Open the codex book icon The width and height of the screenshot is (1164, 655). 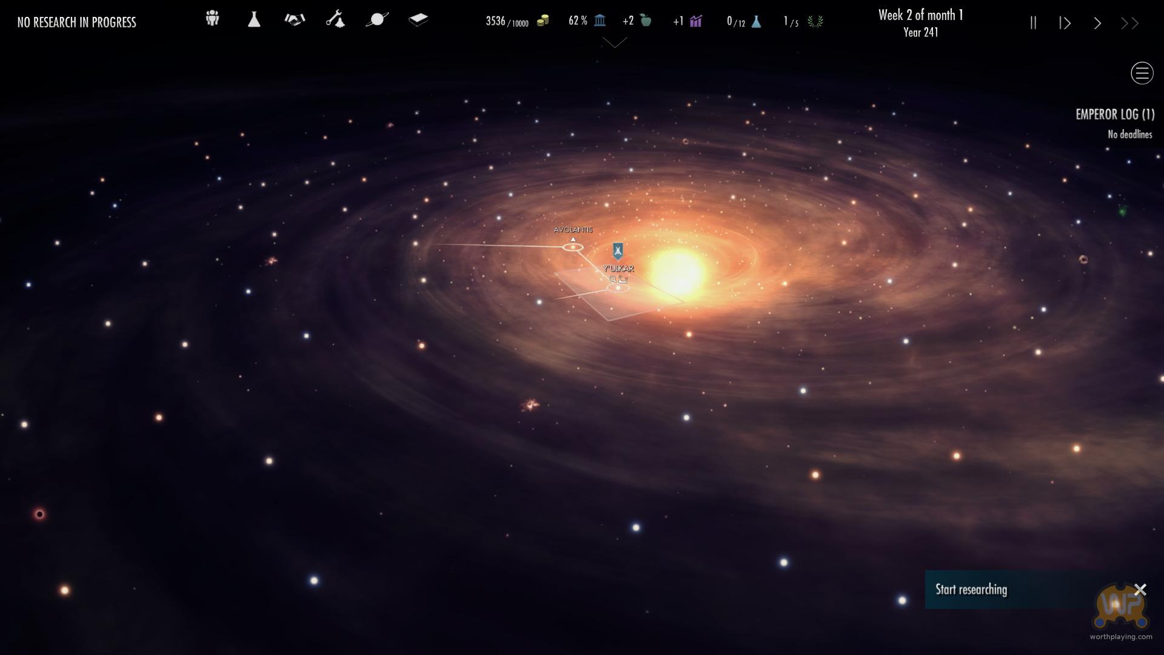[x=418, y=19]
